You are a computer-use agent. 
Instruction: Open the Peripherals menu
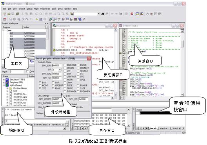pyautogui.click(x=45, y=9)
